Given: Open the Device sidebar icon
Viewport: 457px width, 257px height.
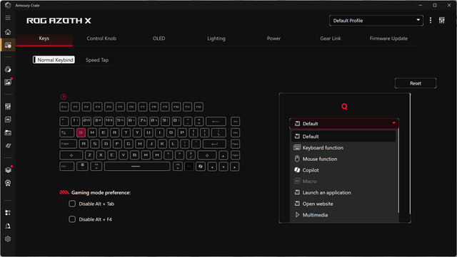Looking at the screenshot, I should tap(8, 45).
